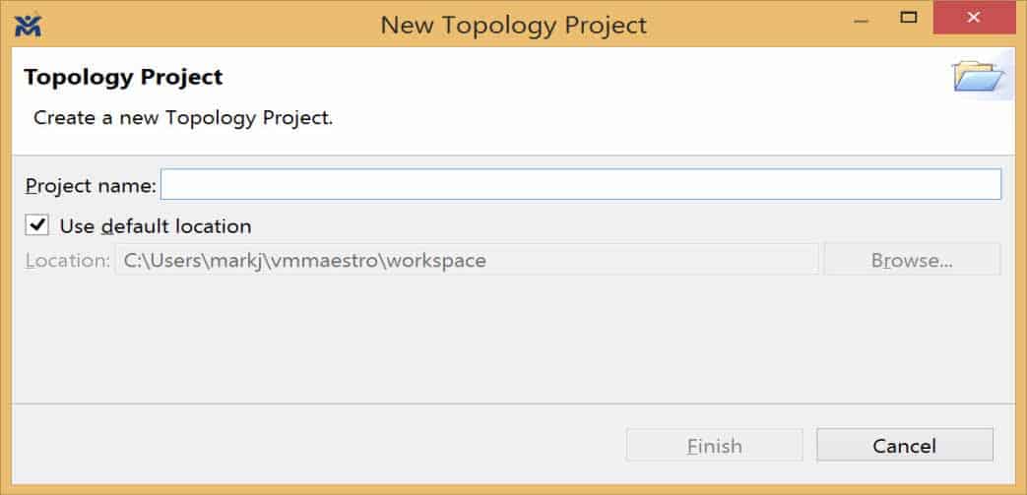The width and height of the screenshot is (1027, 495).
Task: Click the open folder wizard icon
Action: tap(979, 76)
